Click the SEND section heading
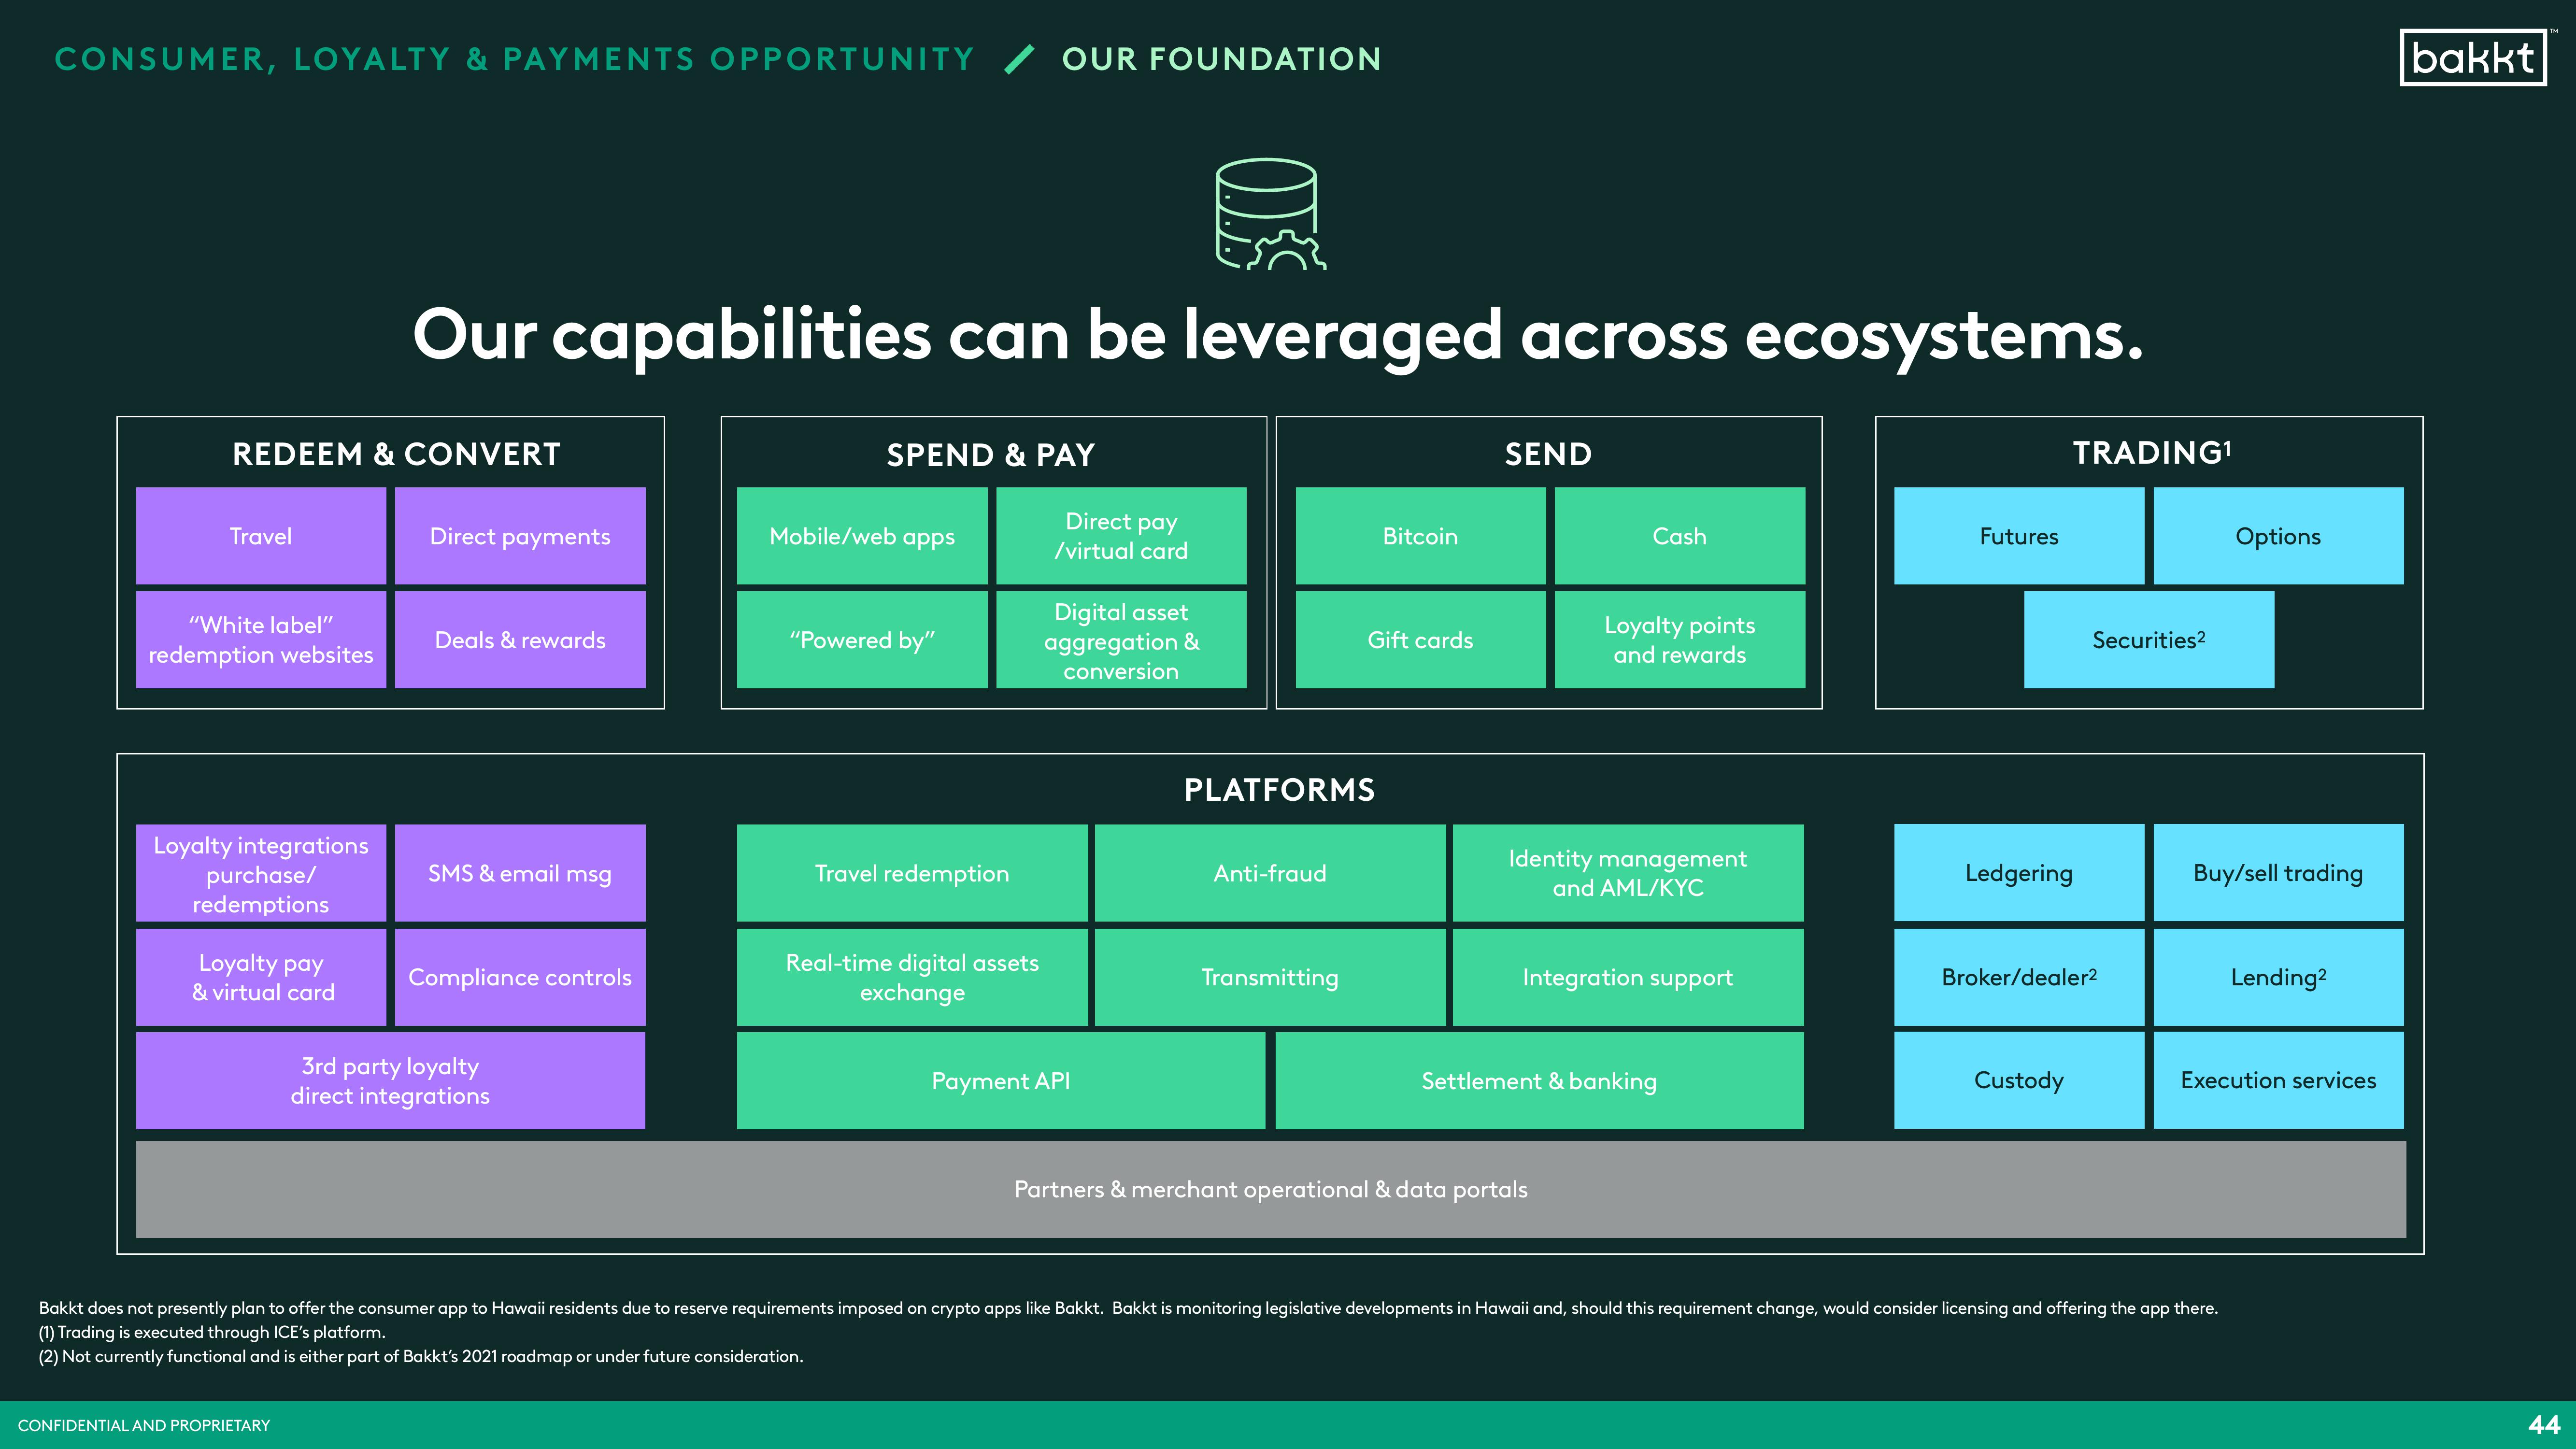Screen dimensions: 2576x1449 (1548, 454)
